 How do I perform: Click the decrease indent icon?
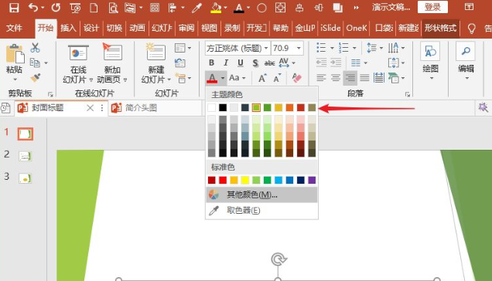click(x=321, y=63)
